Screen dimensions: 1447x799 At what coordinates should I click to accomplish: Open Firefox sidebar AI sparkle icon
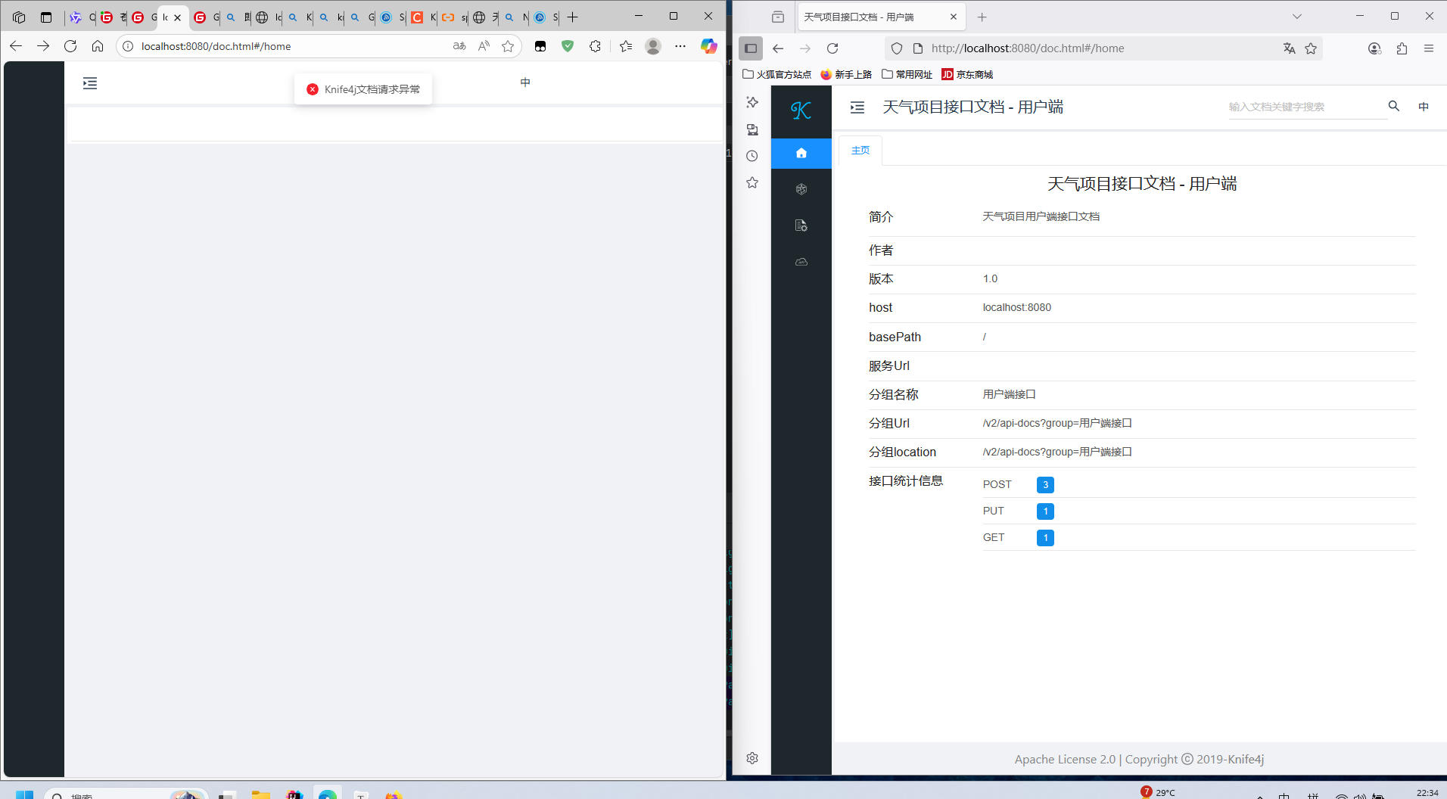[752, 102]
